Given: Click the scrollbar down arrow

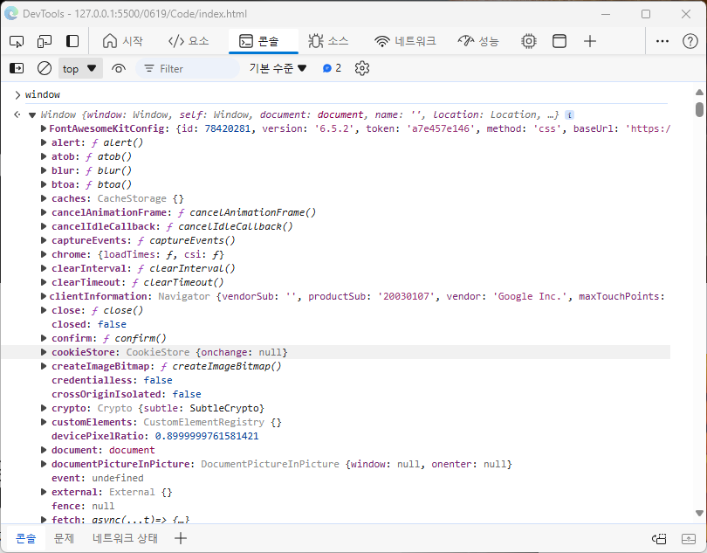Looking at the screenshot, I should pos(699,513).
